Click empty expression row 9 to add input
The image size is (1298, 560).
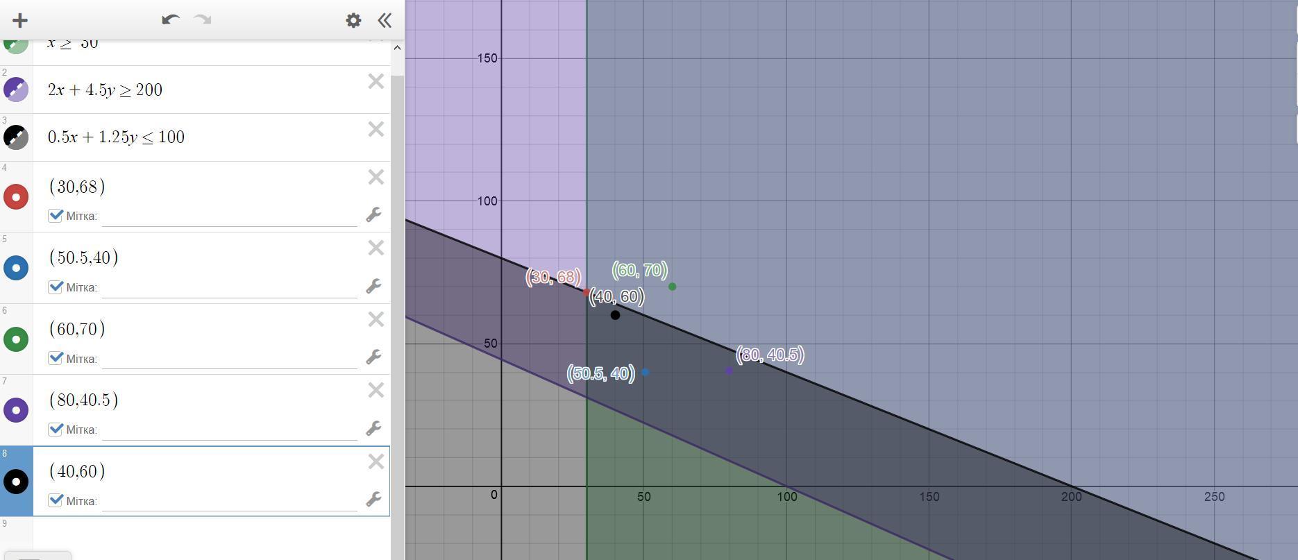pos(211,538)
